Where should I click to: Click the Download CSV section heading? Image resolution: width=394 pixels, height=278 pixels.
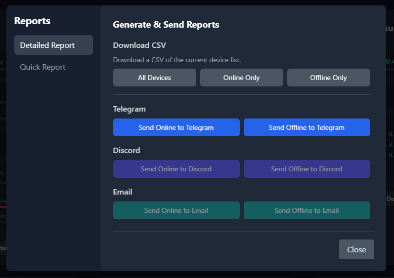(139, 45)
